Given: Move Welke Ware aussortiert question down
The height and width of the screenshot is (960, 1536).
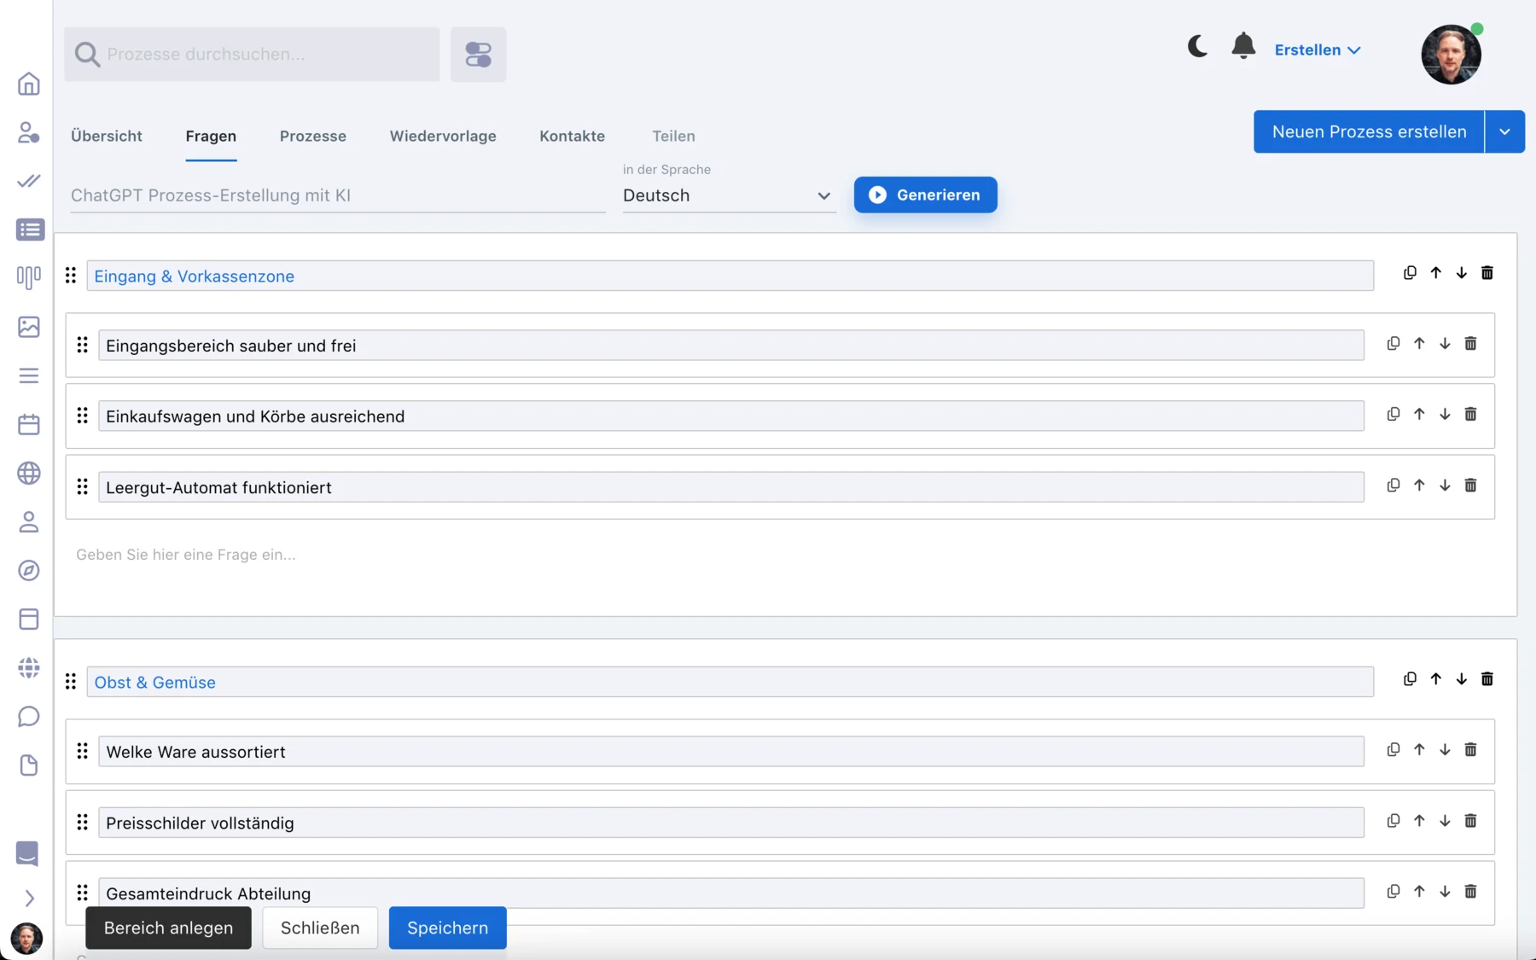Looking at the screenshot, I should click(1445, 749).
